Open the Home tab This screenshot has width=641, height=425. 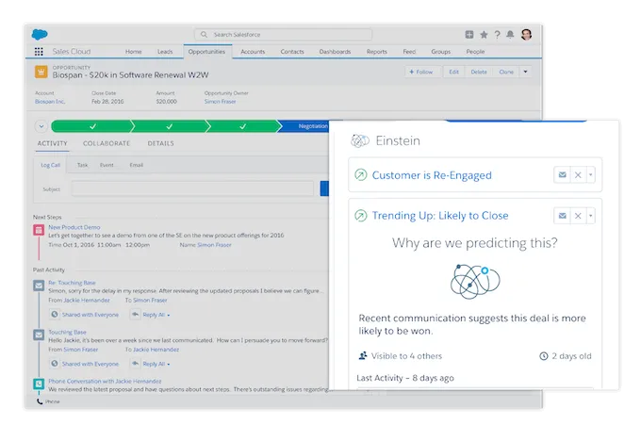click(133, 52)
